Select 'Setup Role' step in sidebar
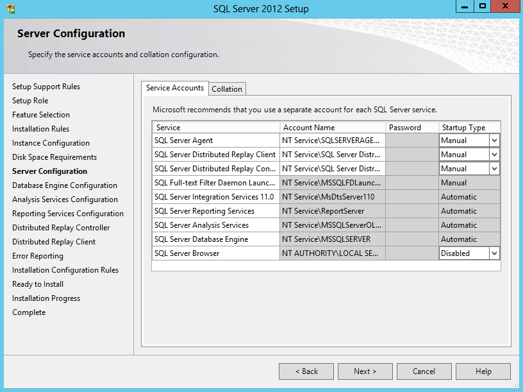Viewport: 523px width, 392px height. tap(30, 101)
